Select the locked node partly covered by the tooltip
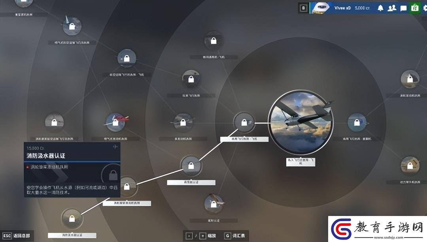The image size is (427, 242). click(127, 186)
